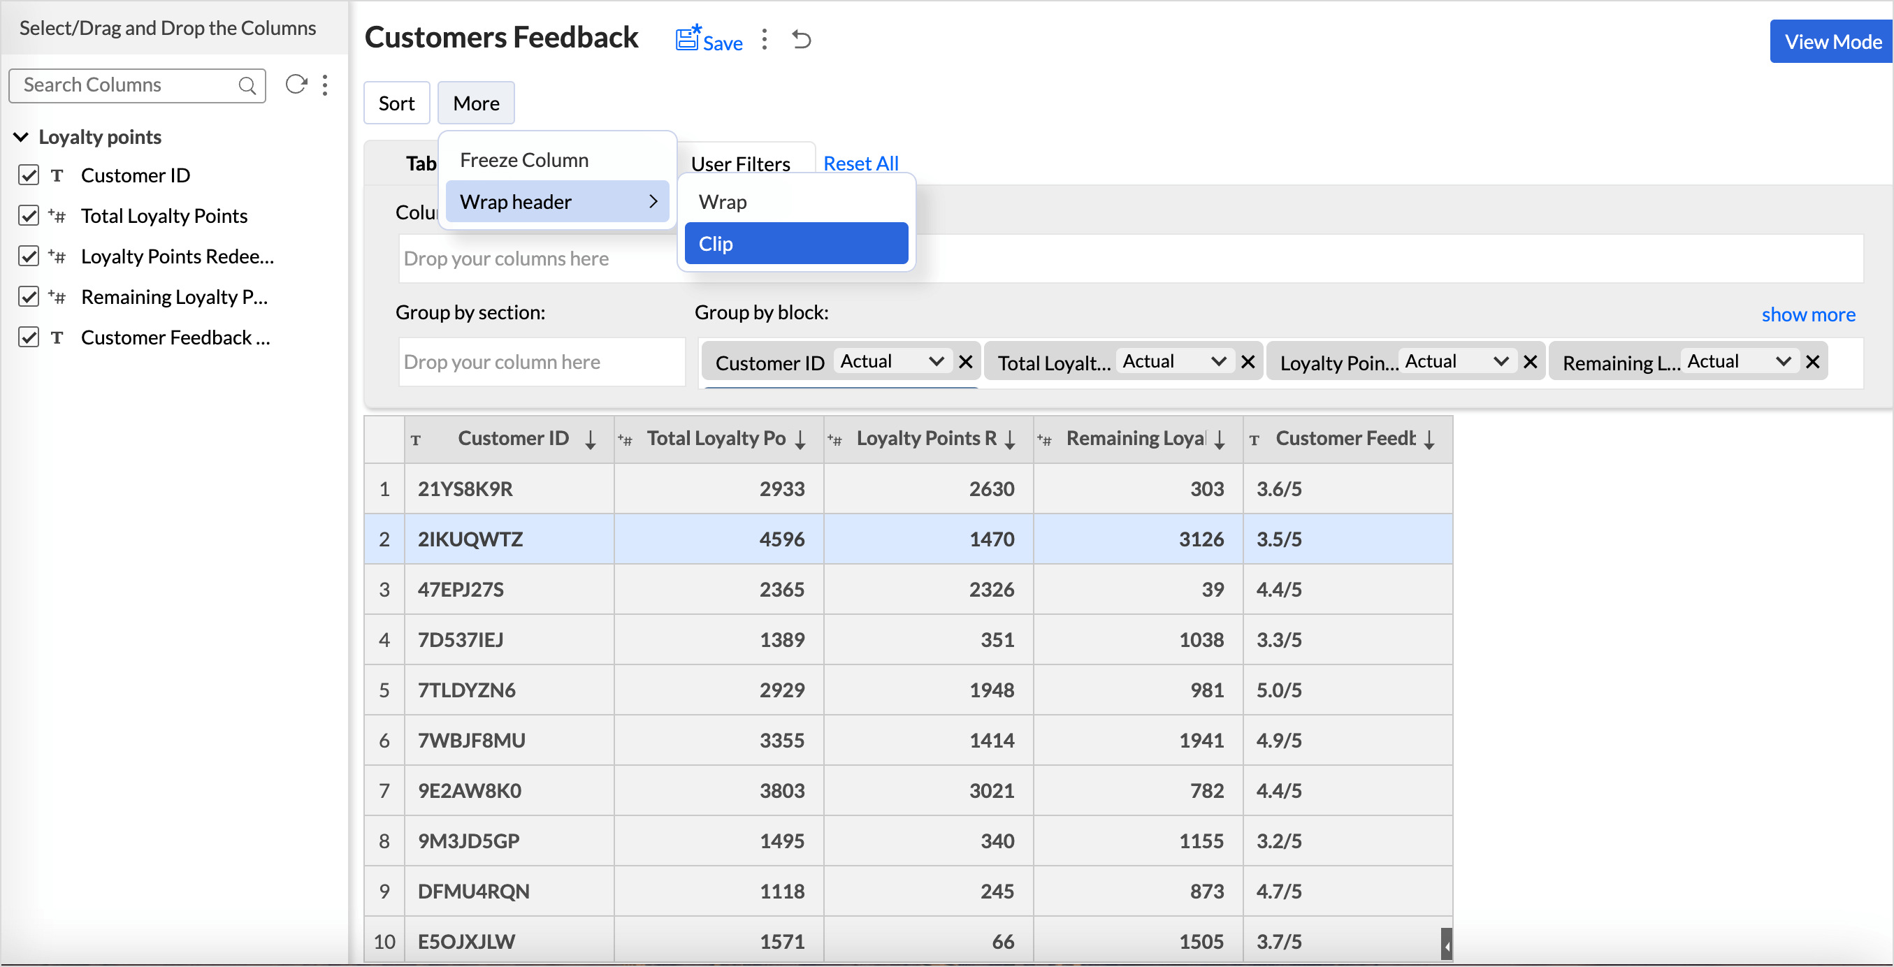Choose Freeze Column from More menu
The height and width of the screenshot is (967, 1894).
[x=524, y=159]
